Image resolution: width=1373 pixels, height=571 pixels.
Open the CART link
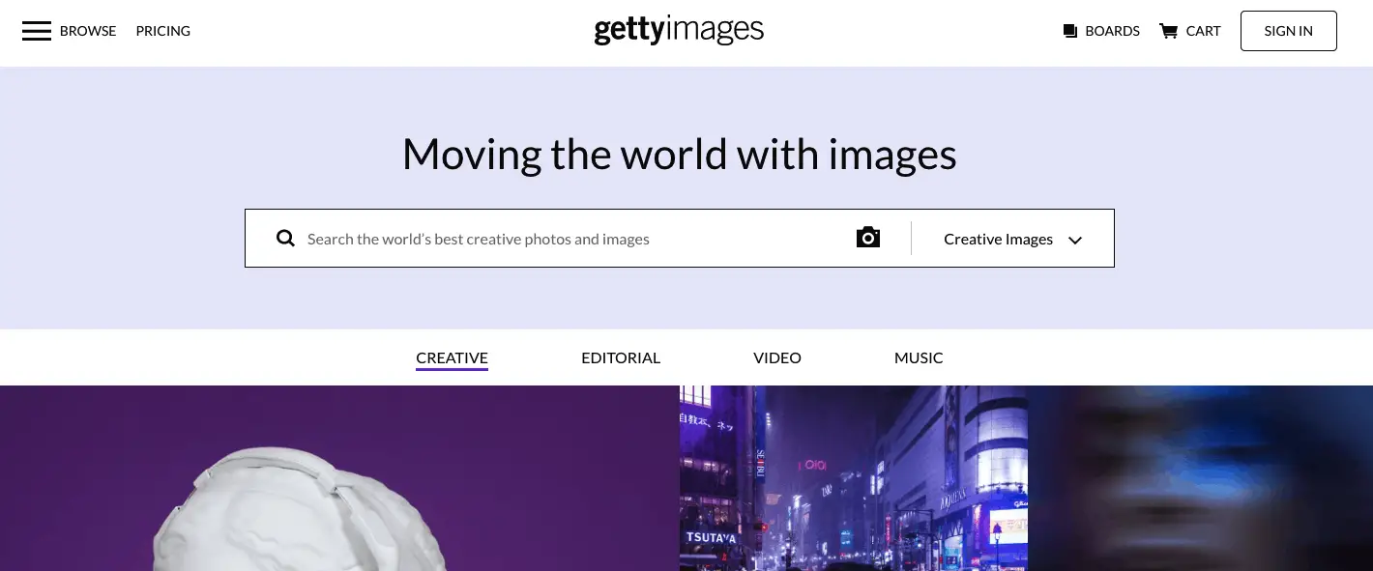[1203, 31]
